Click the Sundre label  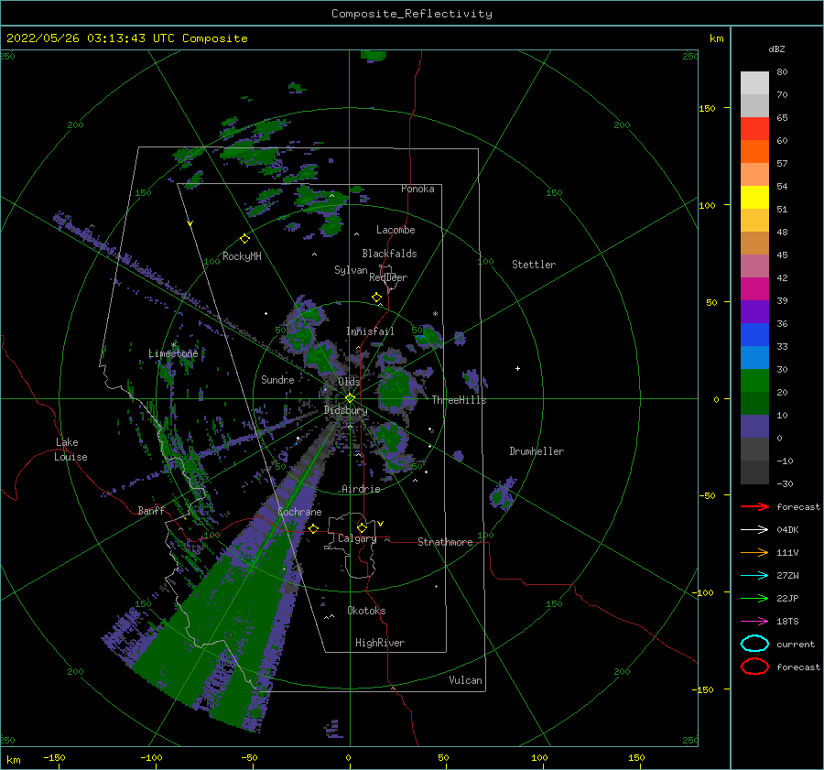coord(277,379)
